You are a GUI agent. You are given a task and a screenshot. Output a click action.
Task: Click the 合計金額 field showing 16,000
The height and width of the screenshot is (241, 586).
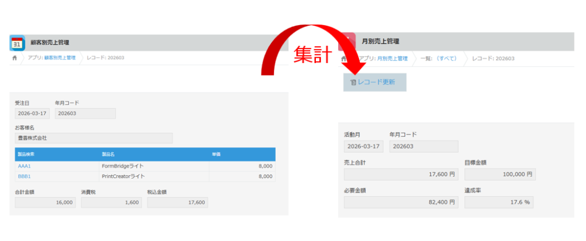[x=45, y=202]
